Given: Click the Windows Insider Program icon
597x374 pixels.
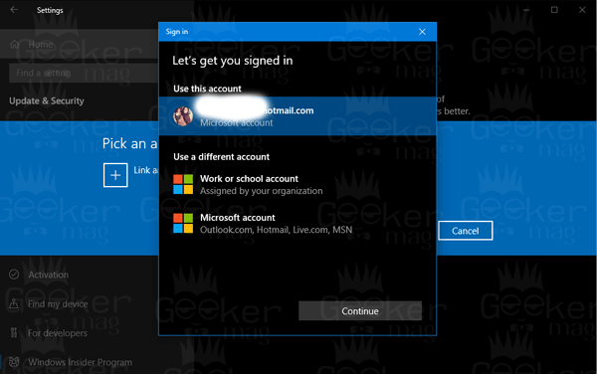Looking at the screenshot, I should pyautogui.click(x=14, y=362).
